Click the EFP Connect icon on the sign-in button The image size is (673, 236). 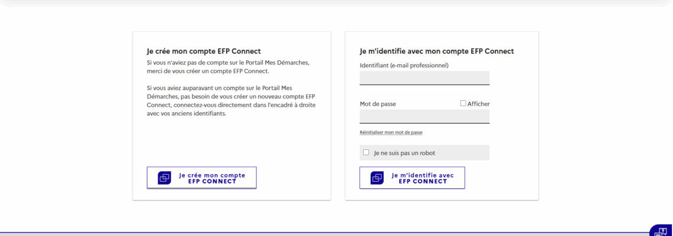[377, 178]
